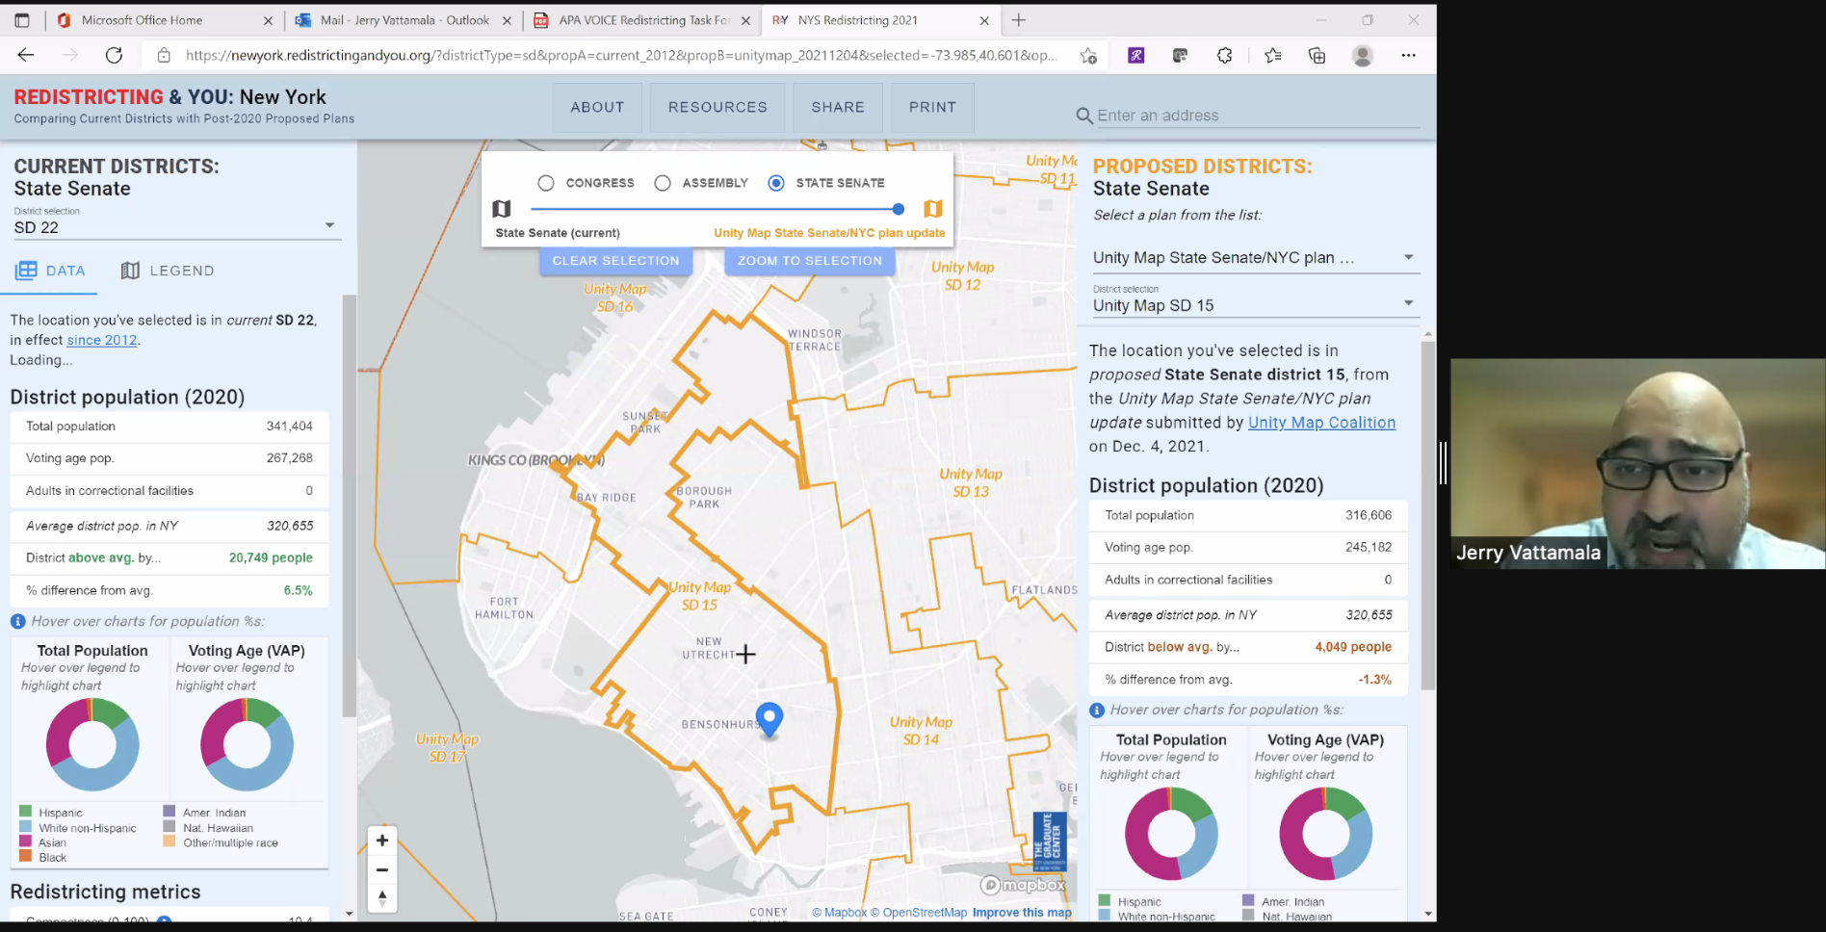
Task: Click the Unity Map SD 14 map label
Action: [x=921, y=731]
